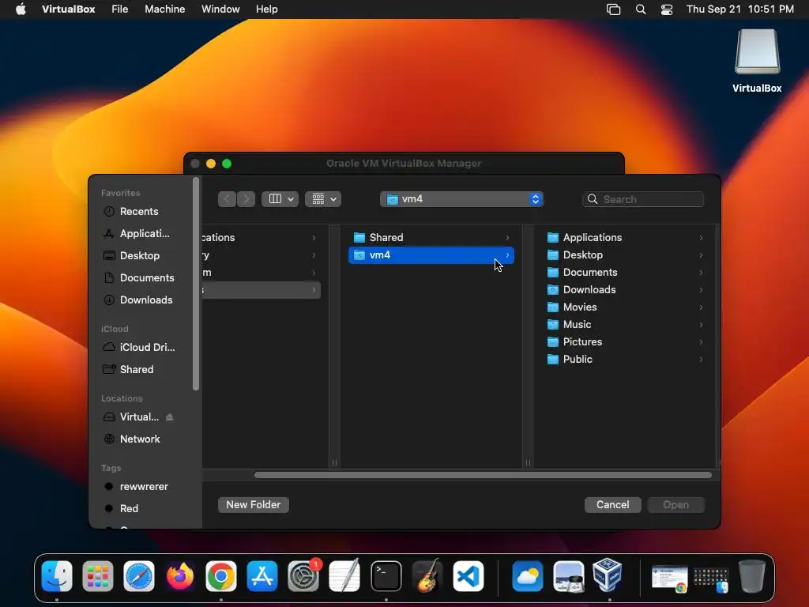Eject the Virtual... volume in sidebar
Image resolution: width=809 pixels, height=607 pixels.
coord(170,417)
